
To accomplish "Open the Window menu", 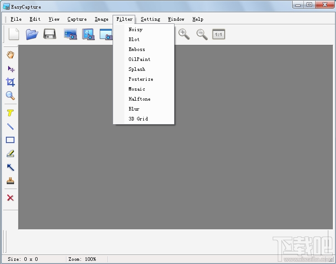I will pos(176,19).
